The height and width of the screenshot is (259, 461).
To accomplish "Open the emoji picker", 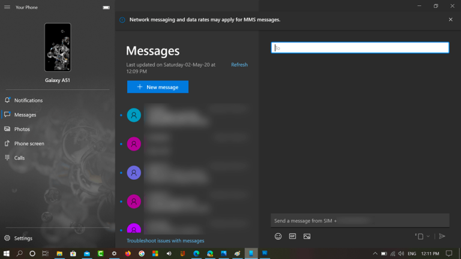I will click(278, 236).
